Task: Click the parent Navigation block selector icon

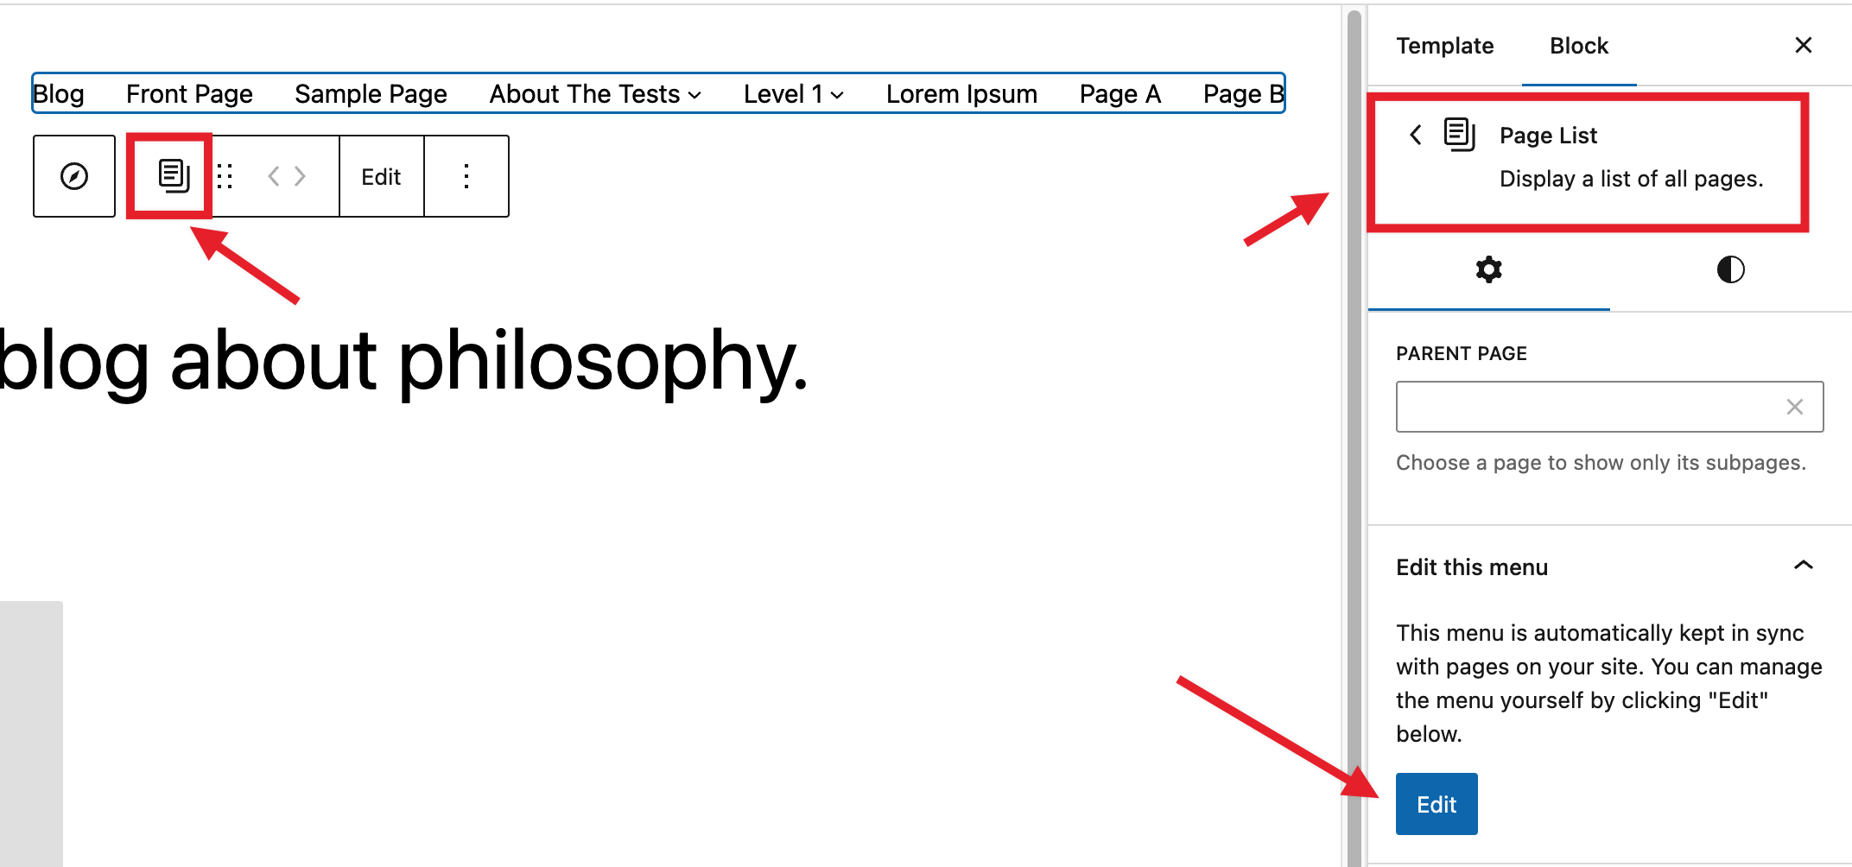Action: (73, 175)
